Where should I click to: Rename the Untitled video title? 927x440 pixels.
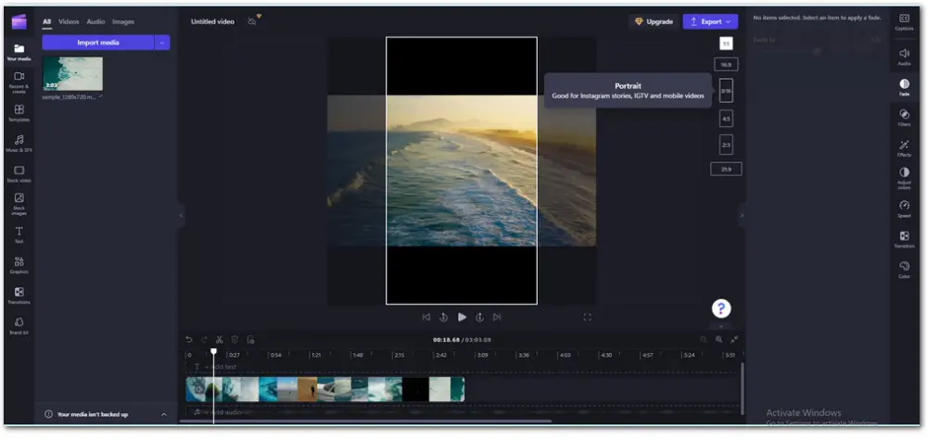212,22
